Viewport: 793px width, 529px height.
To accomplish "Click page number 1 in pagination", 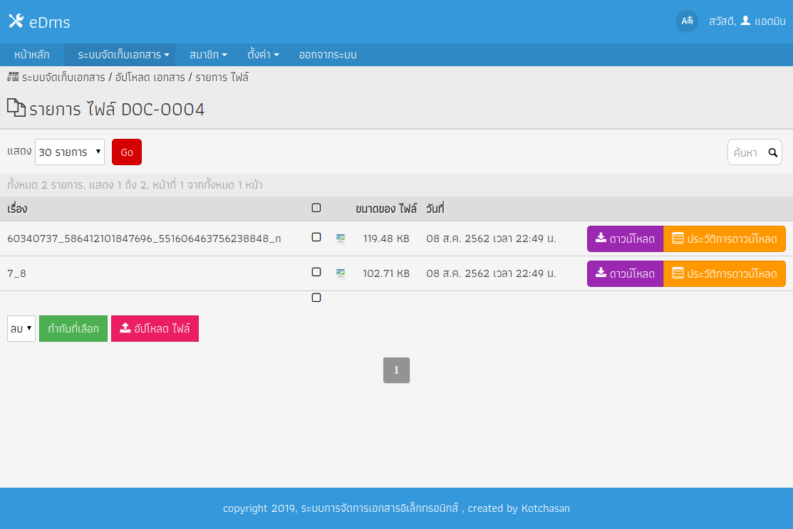I will 396,370.
